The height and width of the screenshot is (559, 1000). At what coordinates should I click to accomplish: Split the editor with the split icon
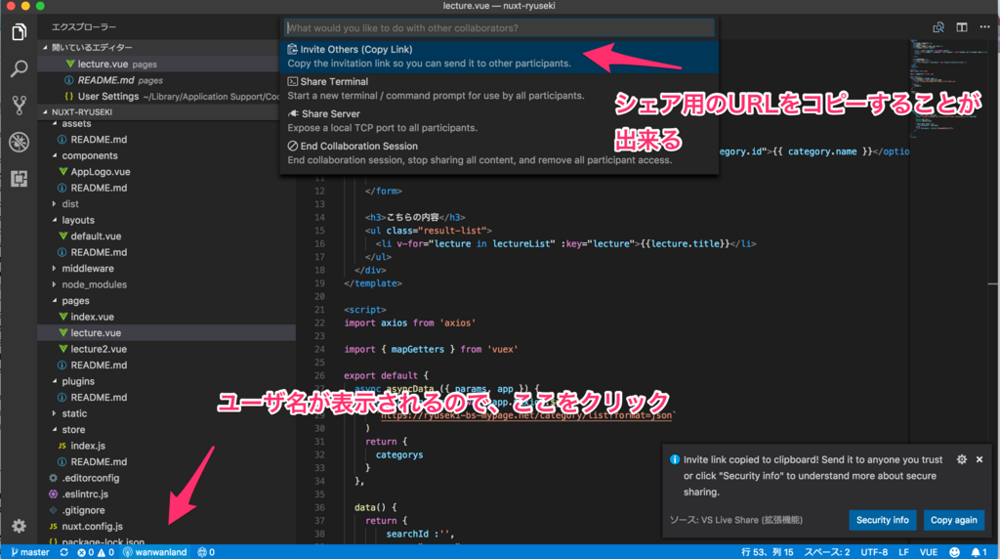(x=962, y=27)
